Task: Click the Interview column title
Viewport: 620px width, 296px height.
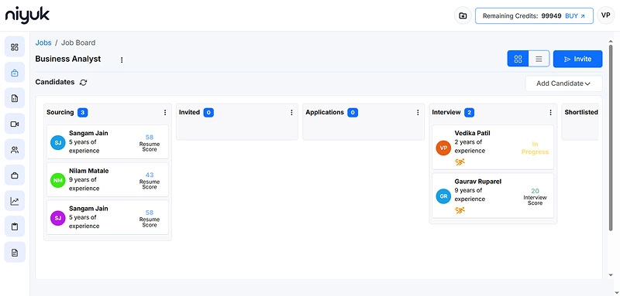Action: coord(446,112)
